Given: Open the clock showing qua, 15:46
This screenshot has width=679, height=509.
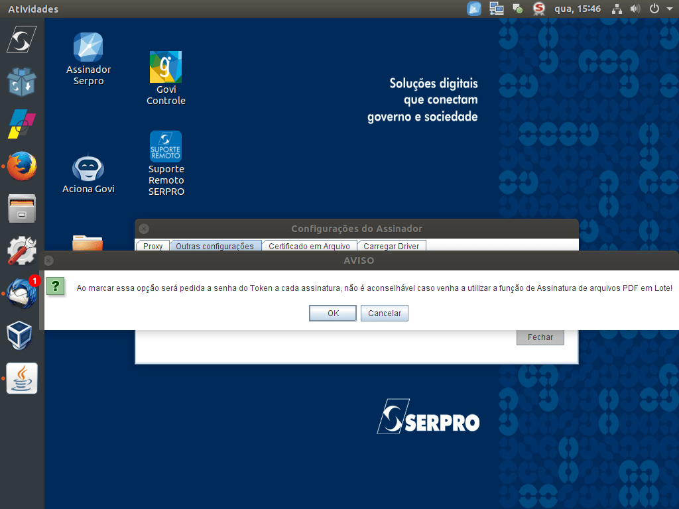Looking at the screenshot, I should click(578, 9).
